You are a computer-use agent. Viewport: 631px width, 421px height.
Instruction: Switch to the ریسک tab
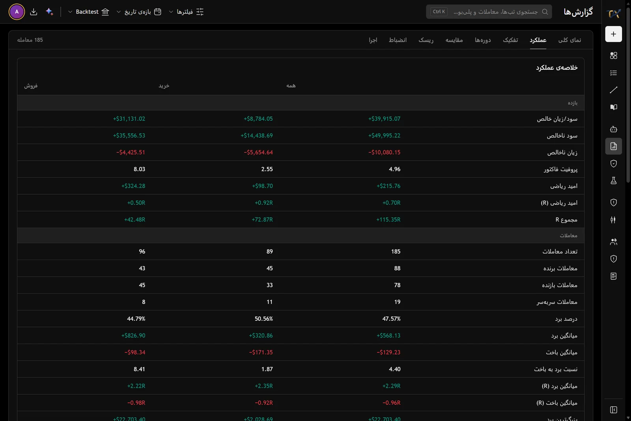426,40
